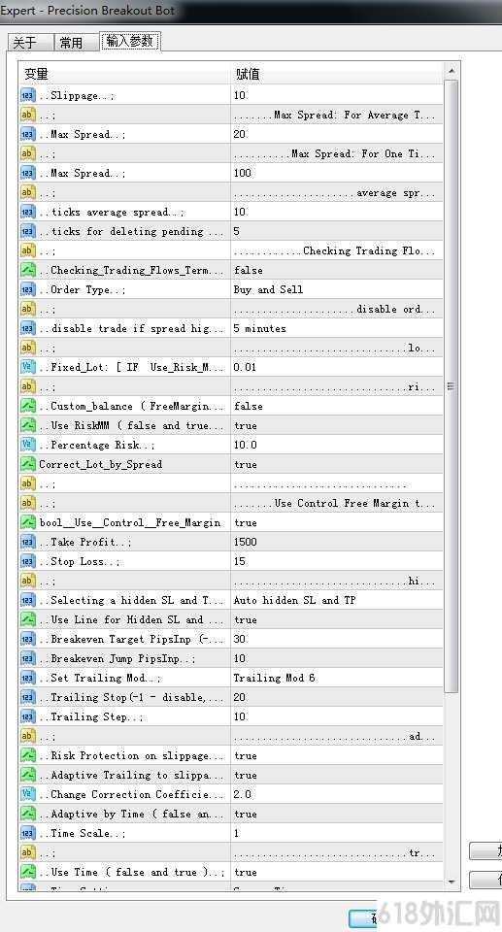Open the 'Trailing Mod 6' value selector

[337, 678]
